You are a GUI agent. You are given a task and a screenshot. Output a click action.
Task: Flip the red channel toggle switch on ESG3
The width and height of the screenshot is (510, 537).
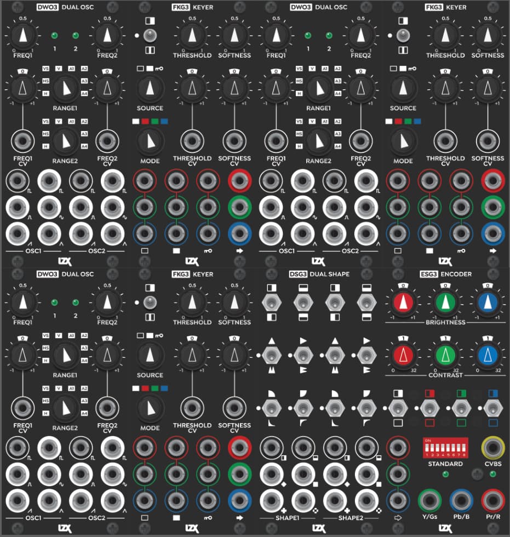coord(429,408)
